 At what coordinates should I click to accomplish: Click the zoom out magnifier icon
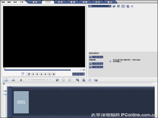click(28, 80)
